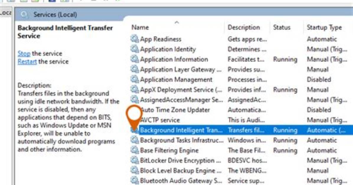The width and height of the screenshot is (353, 185).
Task: Select the Bluetooth Audio Gateway service
Action: click(x=241, y=181)
